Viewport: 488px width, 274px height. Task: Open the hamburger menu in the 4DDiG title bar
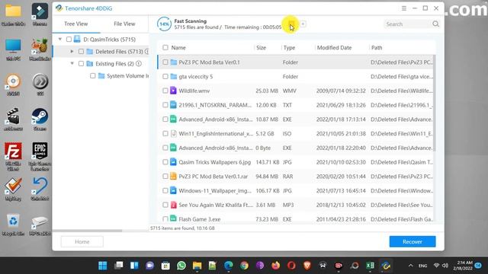tap(404, 8)
